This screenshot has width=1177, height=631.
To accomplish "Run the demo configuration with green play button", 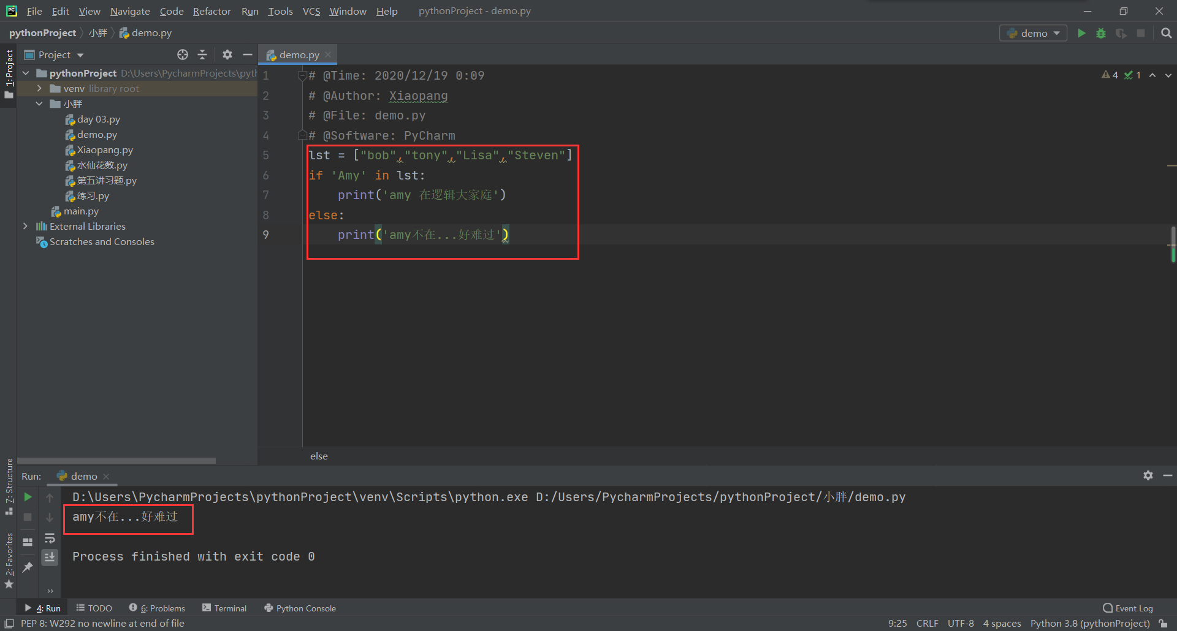I will 1081,33.
